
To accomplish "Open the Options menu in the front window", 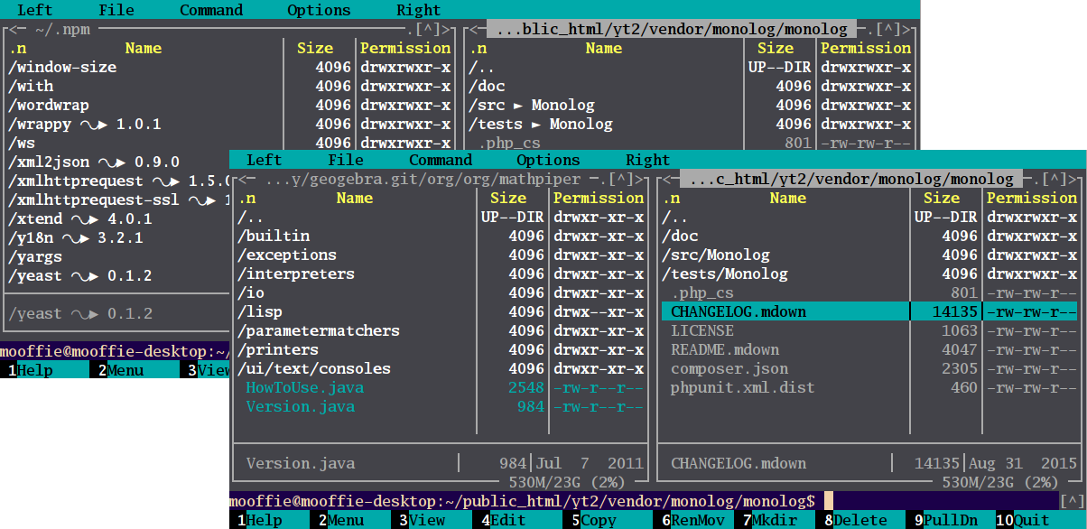I will [x=549, y=161].
